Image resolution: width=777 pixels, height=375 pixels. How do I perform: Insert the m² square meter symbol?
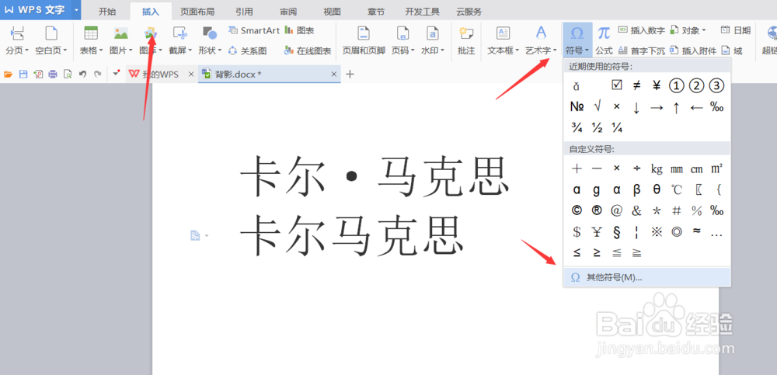click(716, 168)
